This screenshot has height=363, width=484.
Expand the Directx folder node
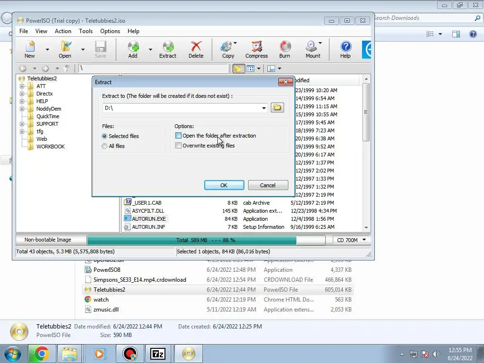tap(22, 94)
